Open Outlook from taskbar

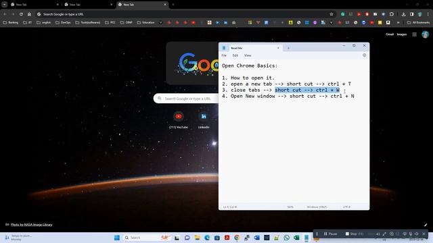pyautogui.click(x=257, y=238)
